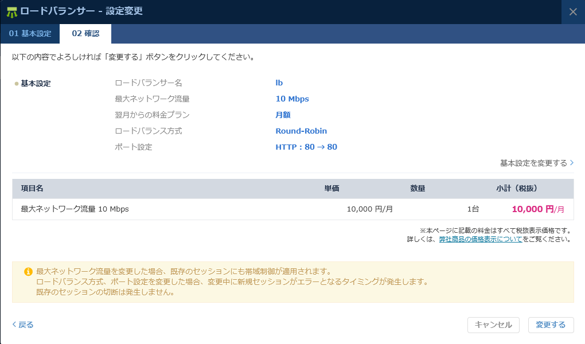Select the 月額 pricing plan value
This screenshot has height=344, width=585.
[283, 115]
